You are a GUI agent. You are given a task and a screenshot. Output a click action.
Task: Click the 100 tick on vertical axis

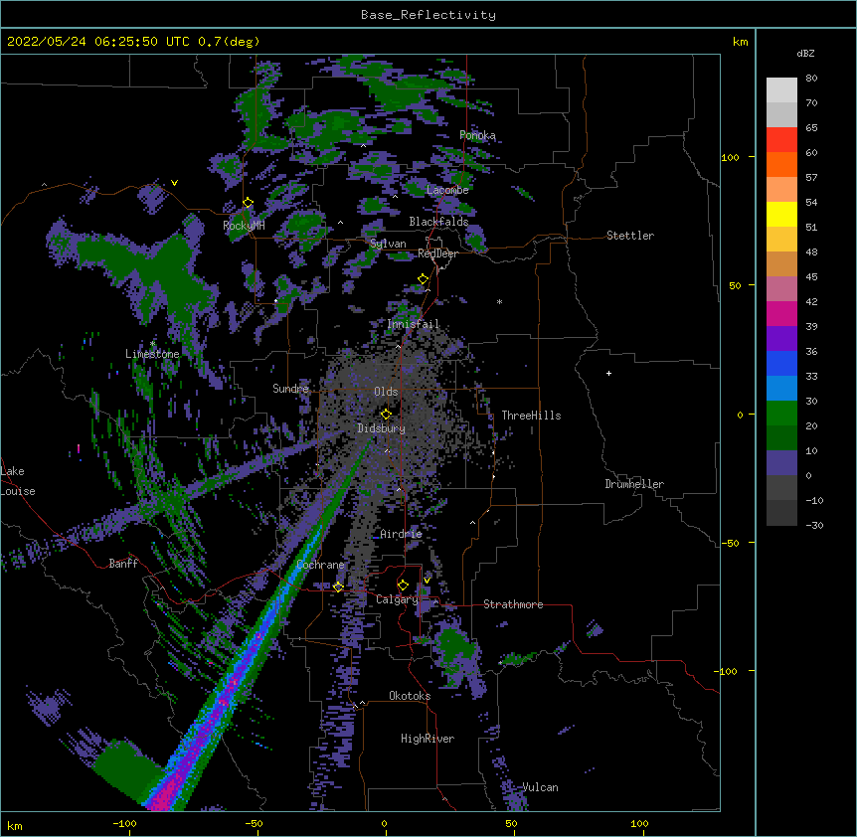tap(730, 157)
